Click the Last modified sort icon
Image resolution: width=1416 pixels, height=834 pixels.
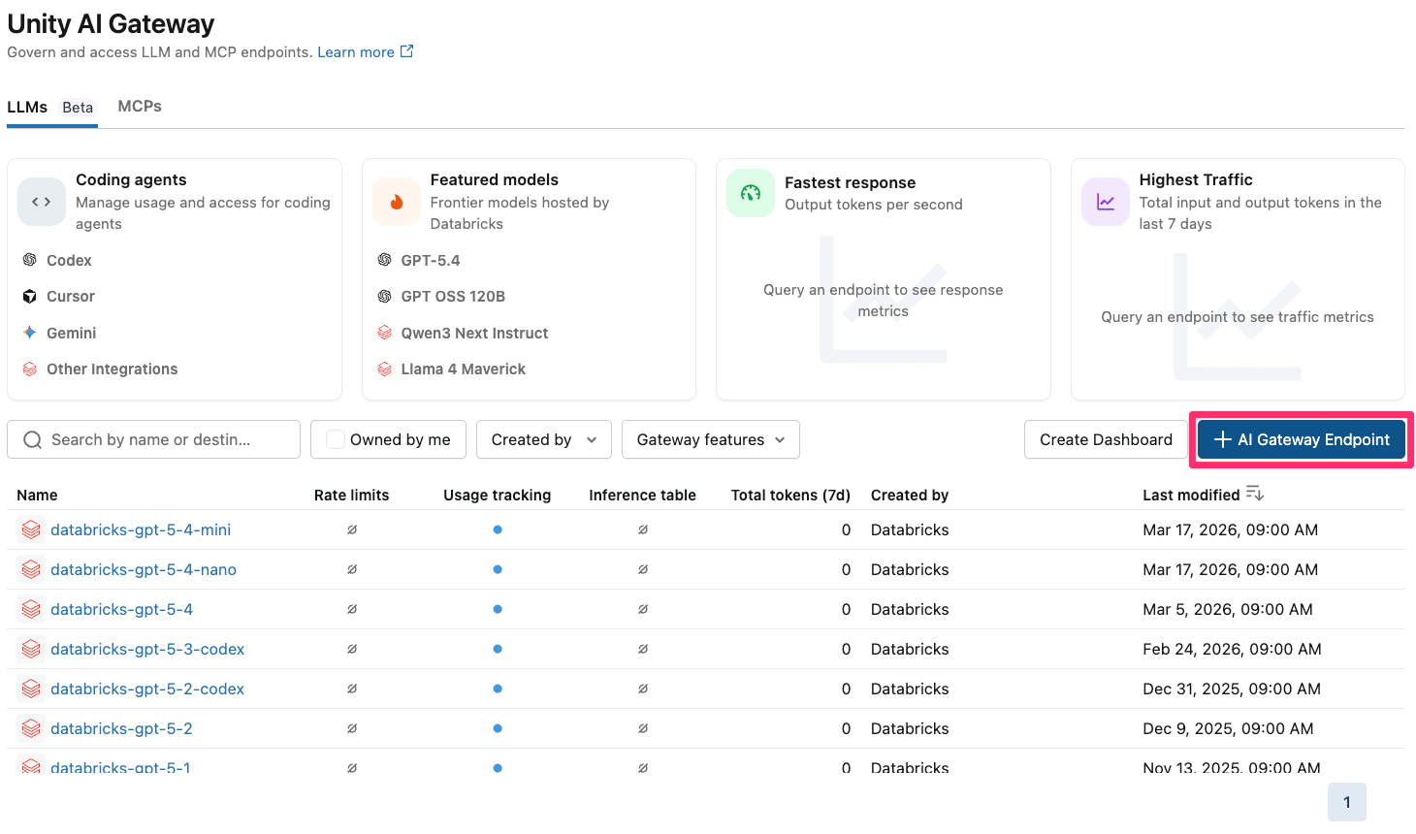coord(1254,494)
